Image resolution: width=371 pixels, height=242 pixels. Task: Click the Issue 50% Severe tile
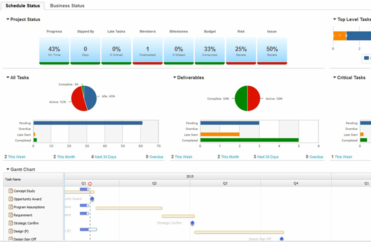(x=272, y=51)
